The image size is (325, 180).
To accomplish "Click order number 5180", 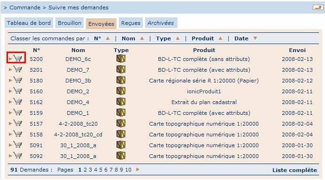I will [x=36, y=81].
